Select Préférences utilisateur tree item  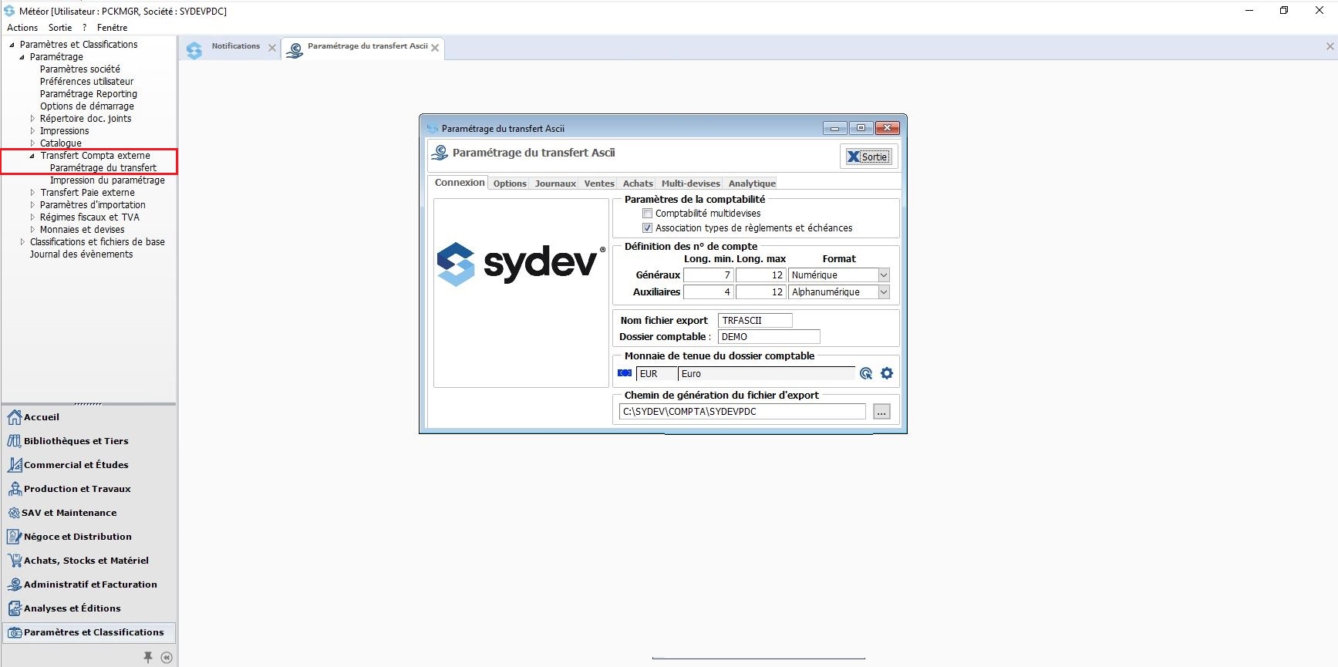pos(86,82)
